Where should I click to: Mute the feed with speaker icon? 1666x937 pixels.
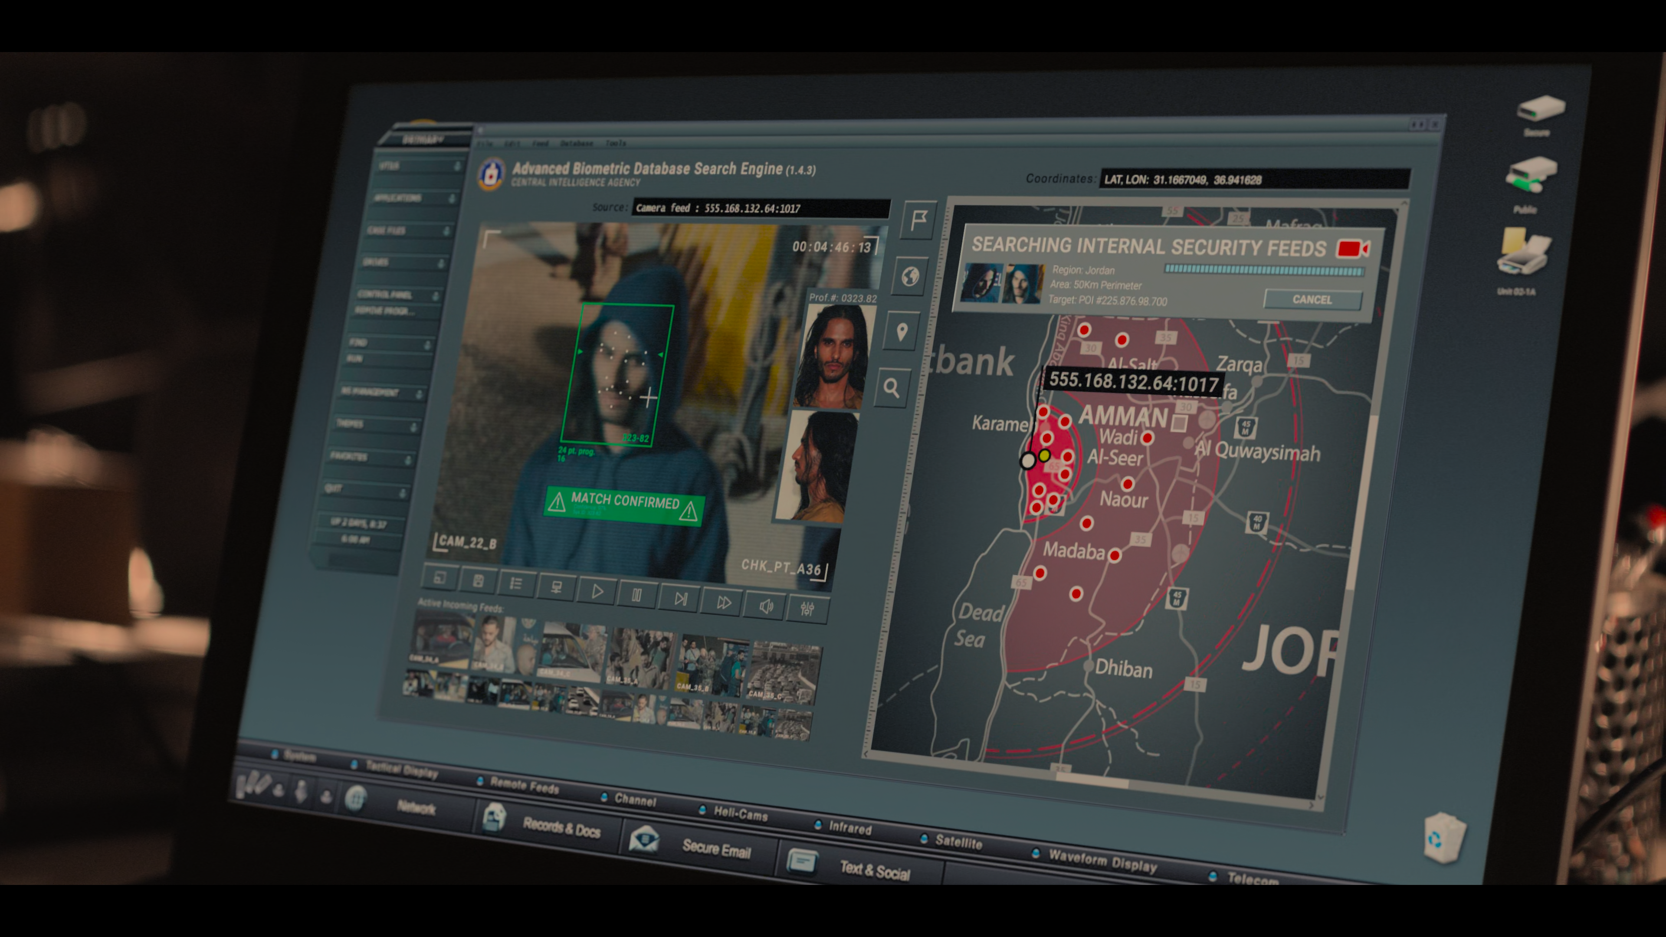pos(766,606)
